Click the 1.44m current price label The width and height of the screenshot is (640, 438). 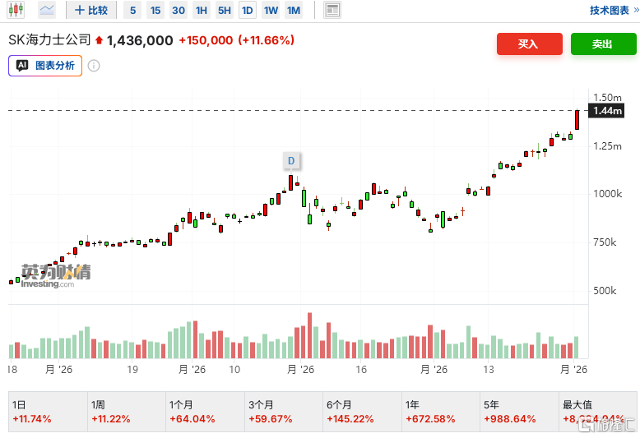[606, 110]
